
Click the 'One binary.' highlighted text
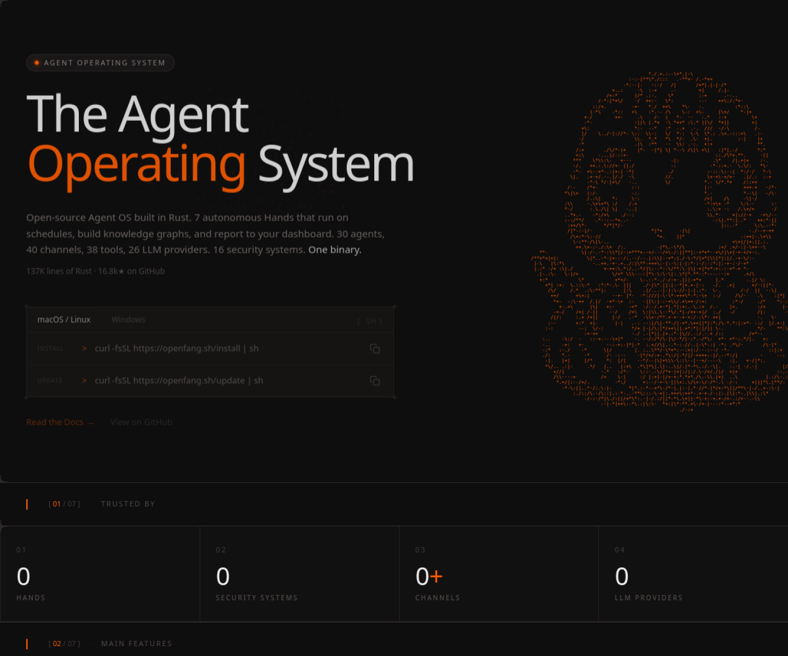click(x=335, y=250)
